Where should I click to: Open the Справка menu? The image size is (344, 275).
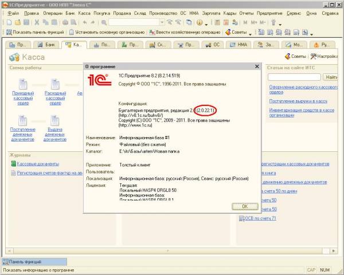tap(330, 13)
